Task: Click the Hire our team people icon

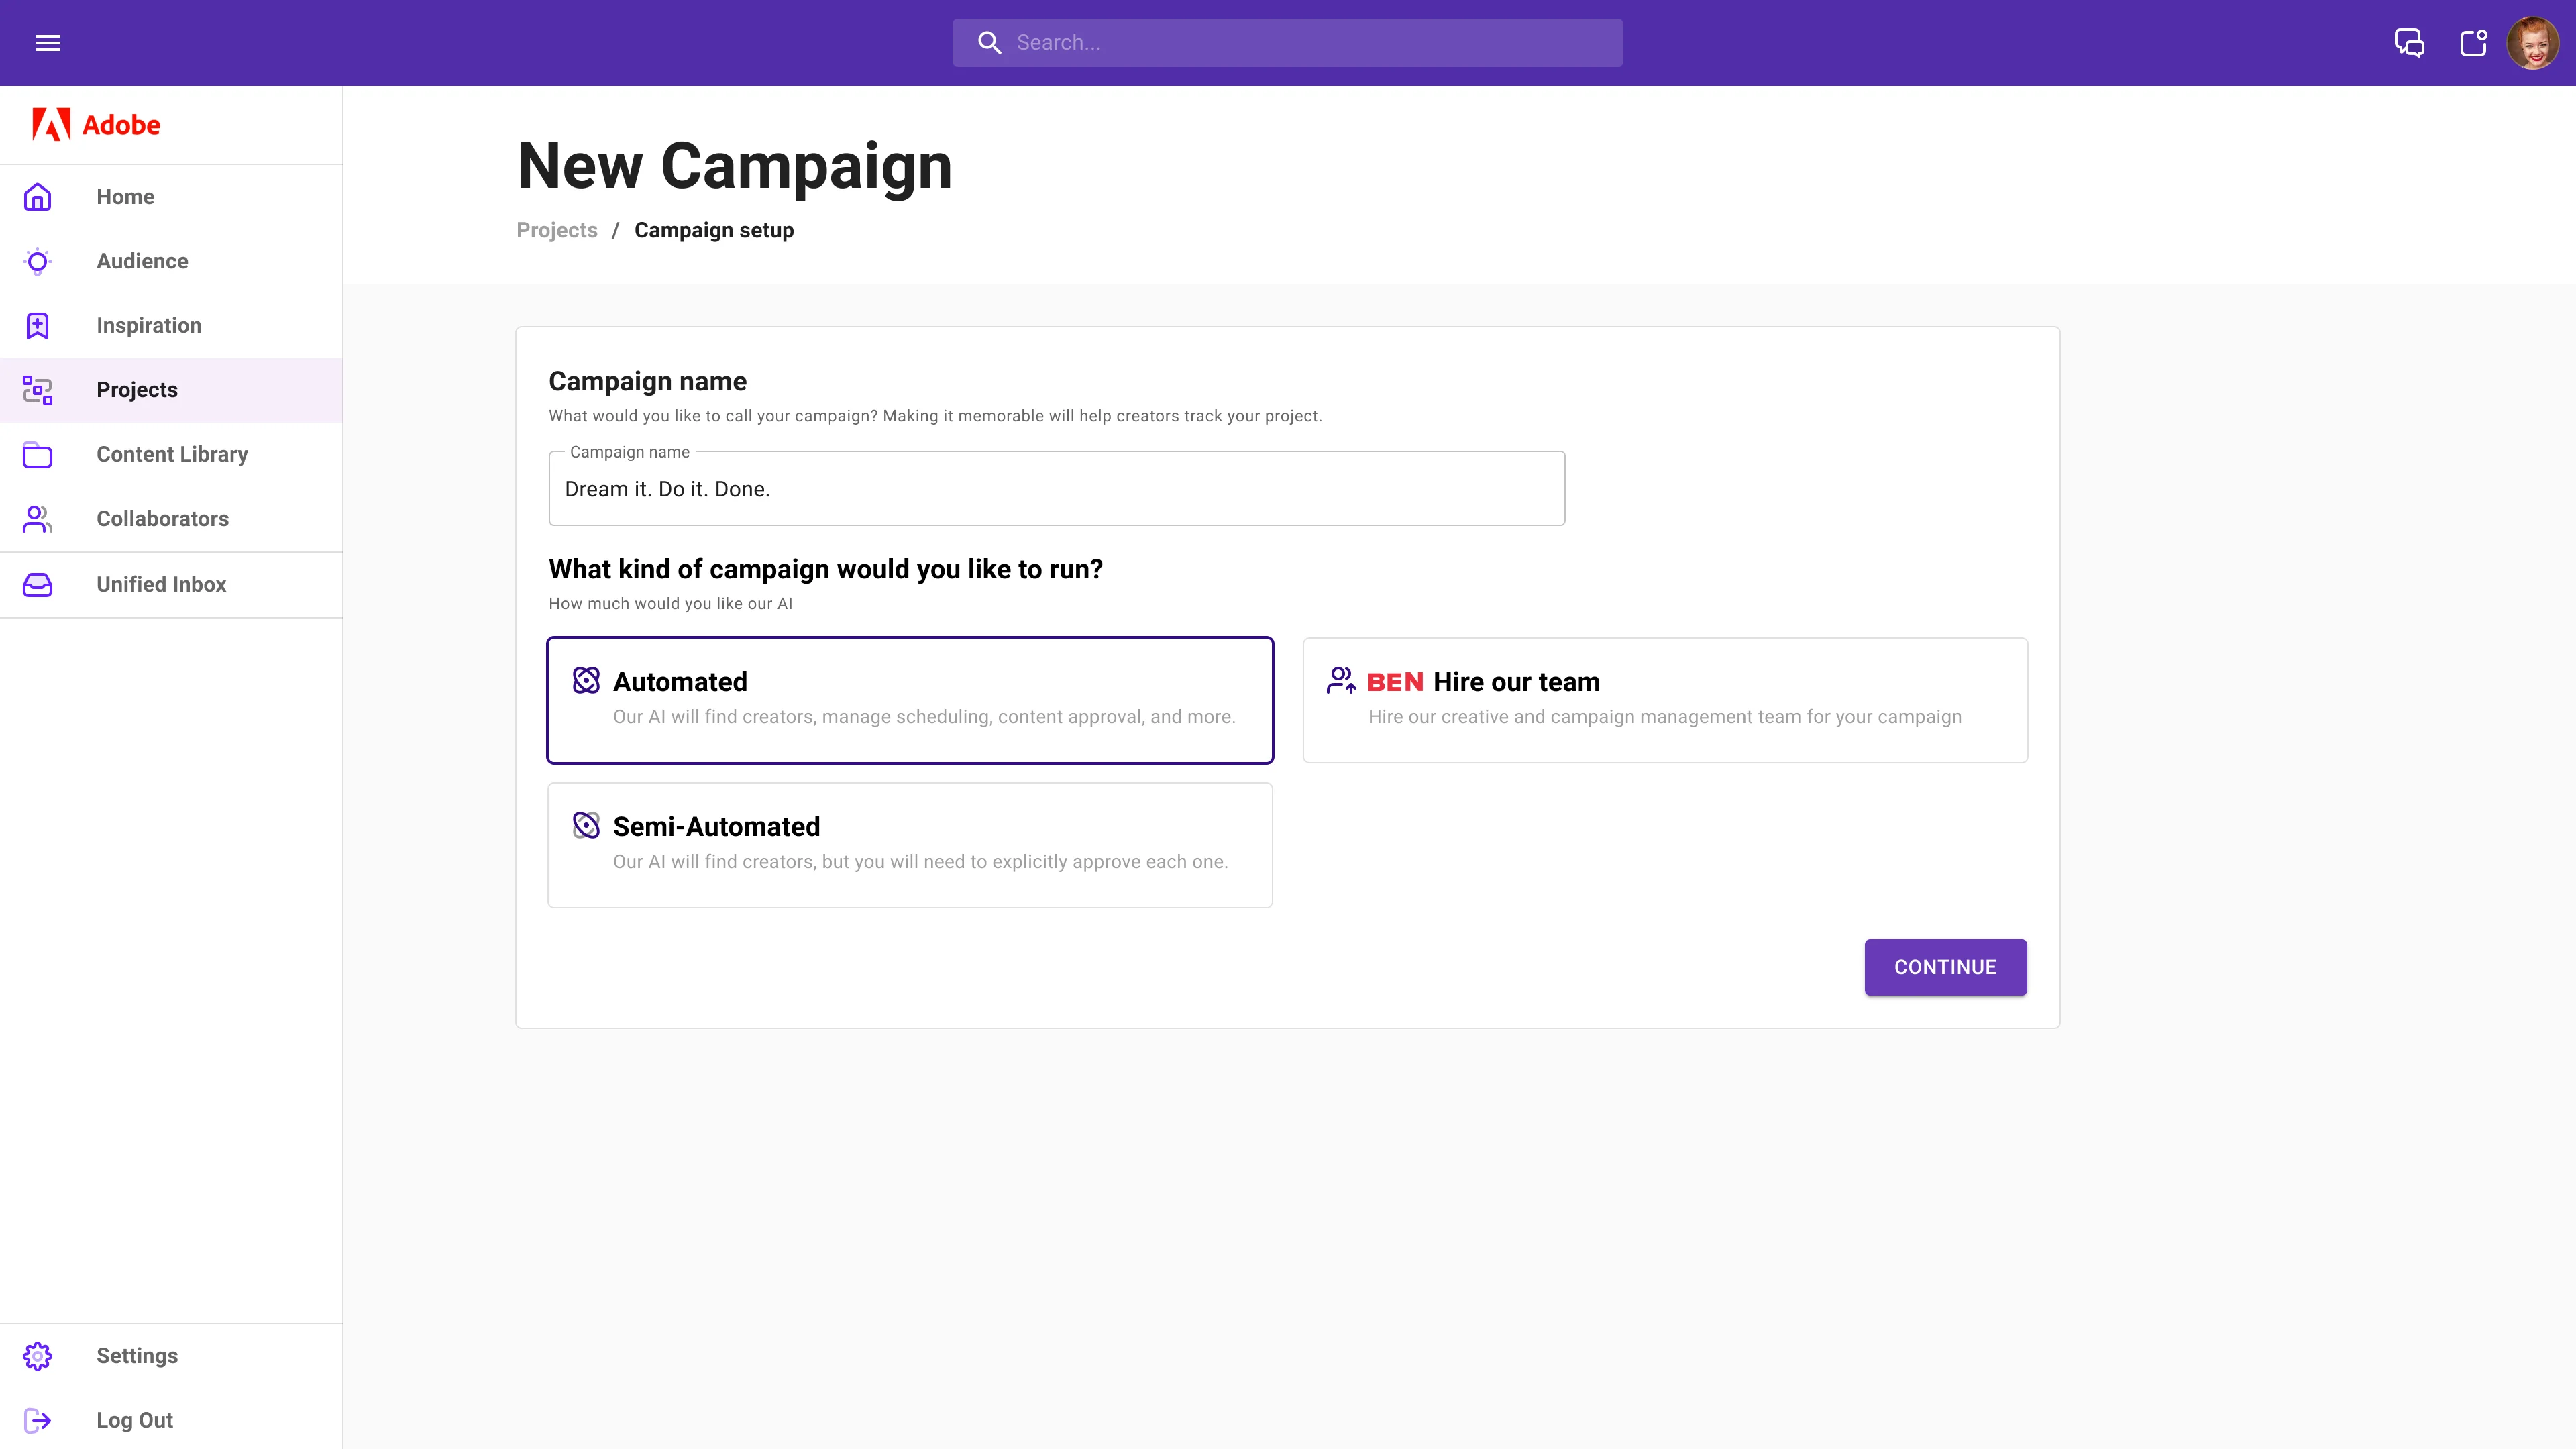Action: point(1341,680)
